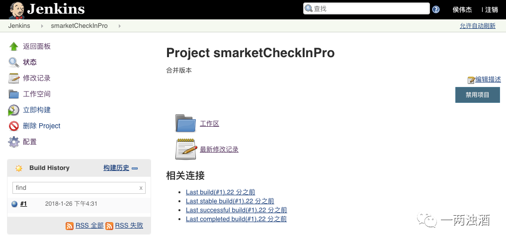Click the Project smarketCheckInPro heading
Screen dimensions: 506x242
[251, 53]
